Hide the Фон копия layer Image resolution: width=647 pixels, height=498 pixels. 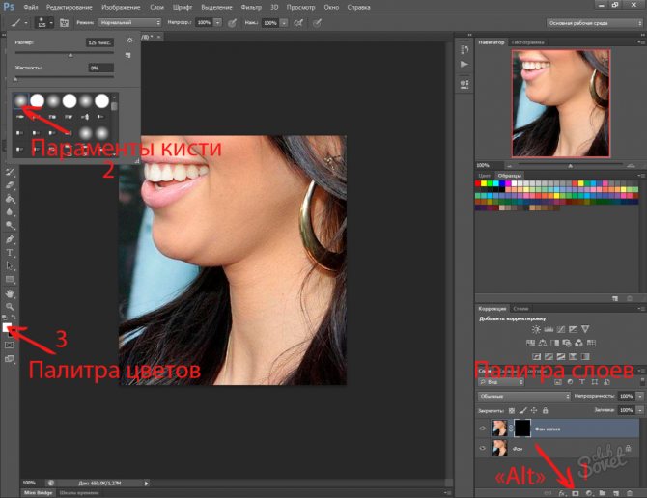[x=481, y=427]
